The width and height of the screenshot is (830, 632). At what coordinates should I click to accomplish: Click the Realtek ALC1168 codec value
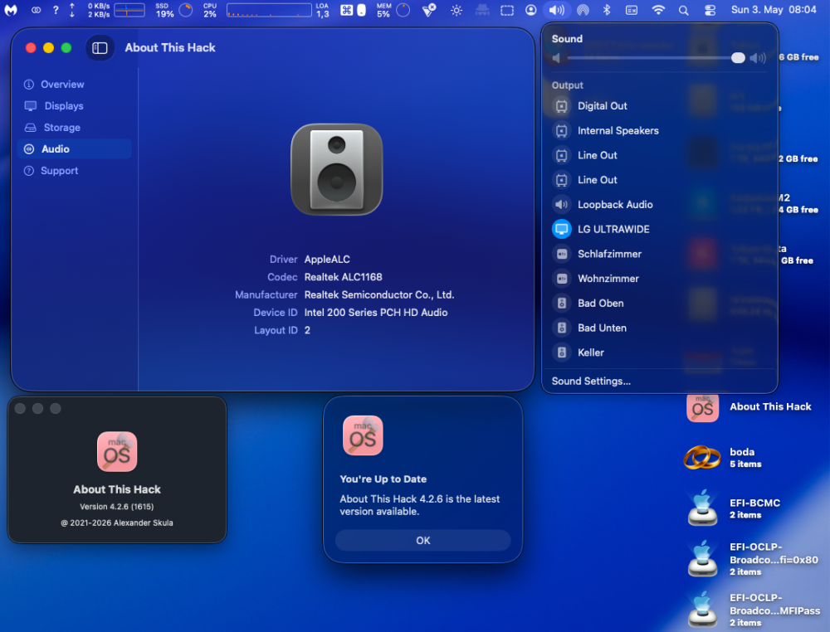coord(343,277)
